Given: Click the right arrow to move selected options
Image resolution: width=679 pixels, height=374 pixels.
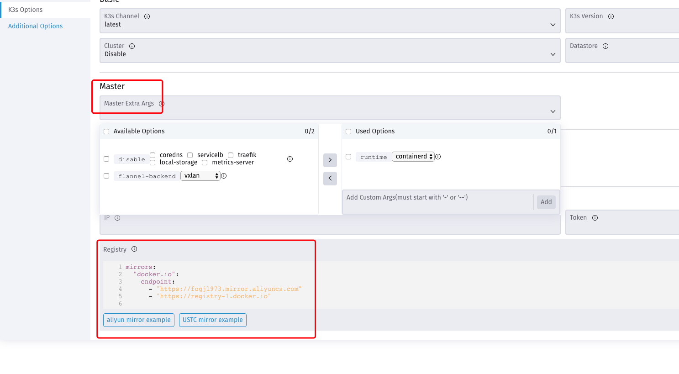Looking at the screenshot, I should [x=330, y=160].
